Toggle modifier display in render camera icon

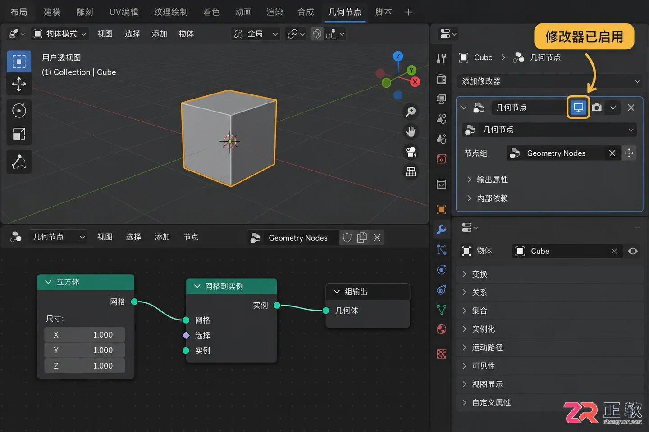(x=597, y=108)
